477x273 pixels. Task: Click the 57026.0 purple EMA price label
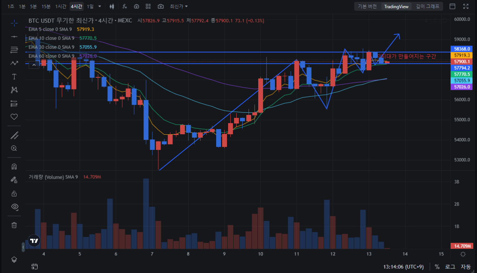(x=462, y=87)
